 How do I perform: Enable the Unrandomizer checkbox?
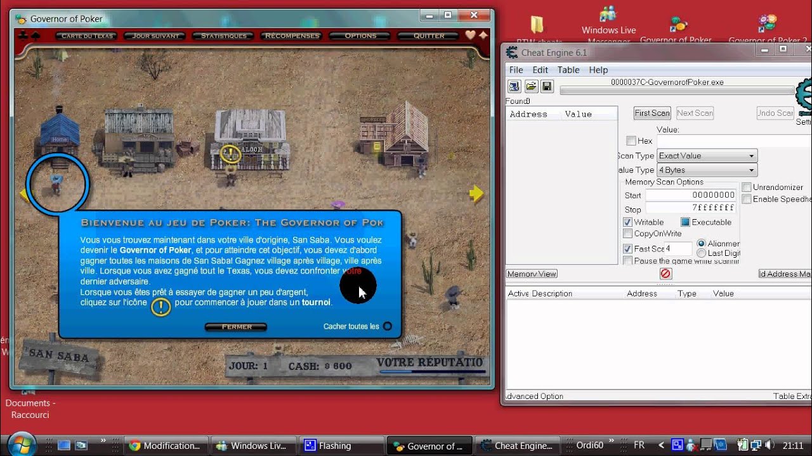(747, 187)
